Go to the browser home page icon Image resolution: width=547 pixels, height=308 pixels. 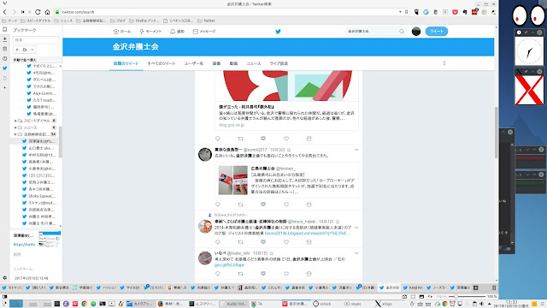[x=48, y=12]
